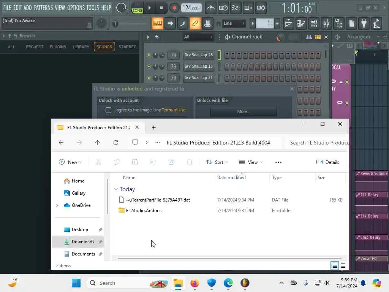389x292 pixels.
Task: Click the Explorer refresh icon
Action: (x=115, y=143)
